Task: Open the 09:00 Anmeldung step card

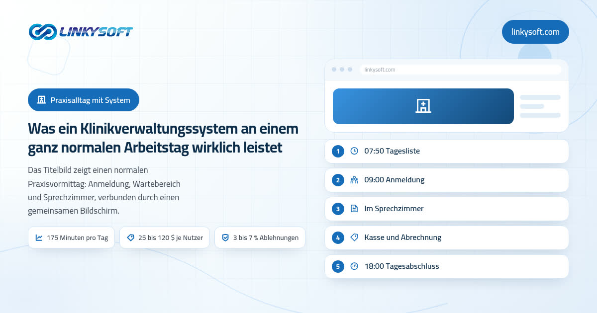Action: [447, 180]
